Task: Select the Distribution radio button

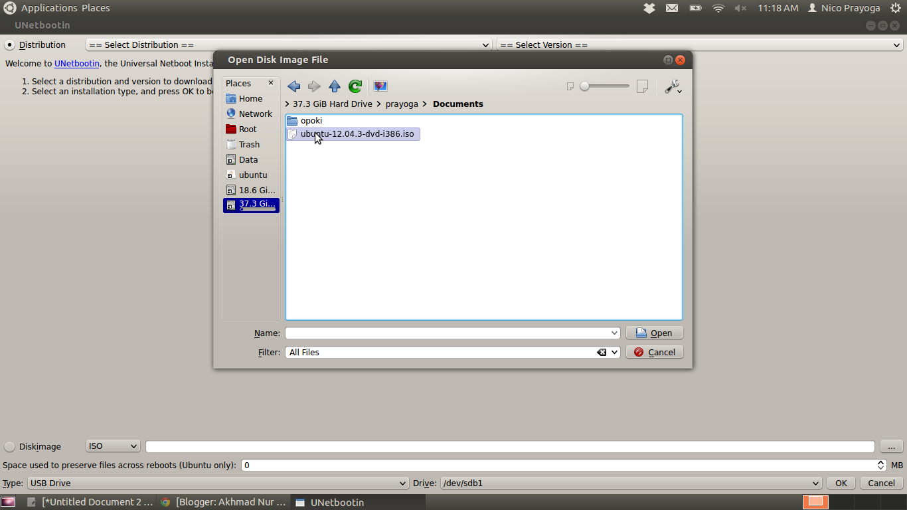Action: coord(9,45)
